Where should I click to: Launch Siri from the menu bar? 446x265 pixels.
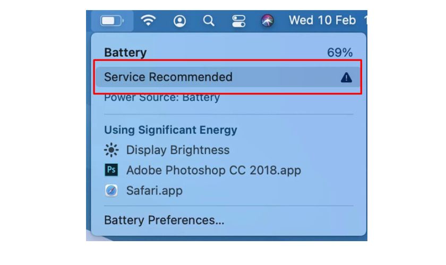[x=268, y=21]
